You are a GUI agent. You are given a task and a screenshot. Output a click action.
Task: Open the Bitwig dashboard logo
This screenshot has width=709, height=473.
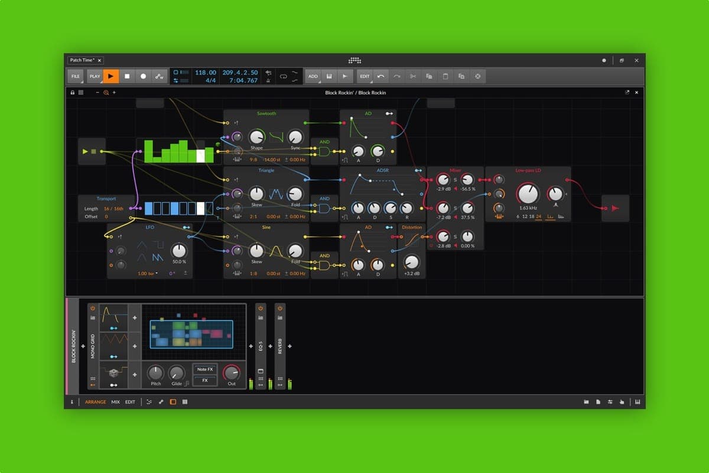pyautogui.click(x=354, y=60)
